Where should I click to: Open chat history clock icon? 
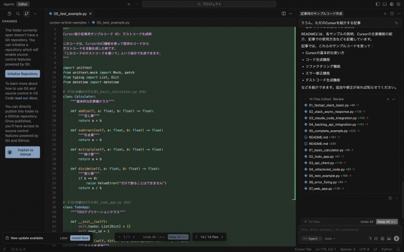coord(392,13)
